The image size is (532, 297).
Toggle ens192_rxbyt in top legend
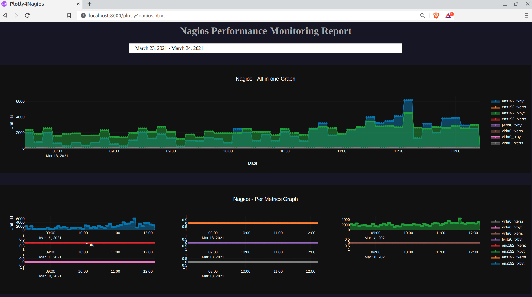coord(508,113)
